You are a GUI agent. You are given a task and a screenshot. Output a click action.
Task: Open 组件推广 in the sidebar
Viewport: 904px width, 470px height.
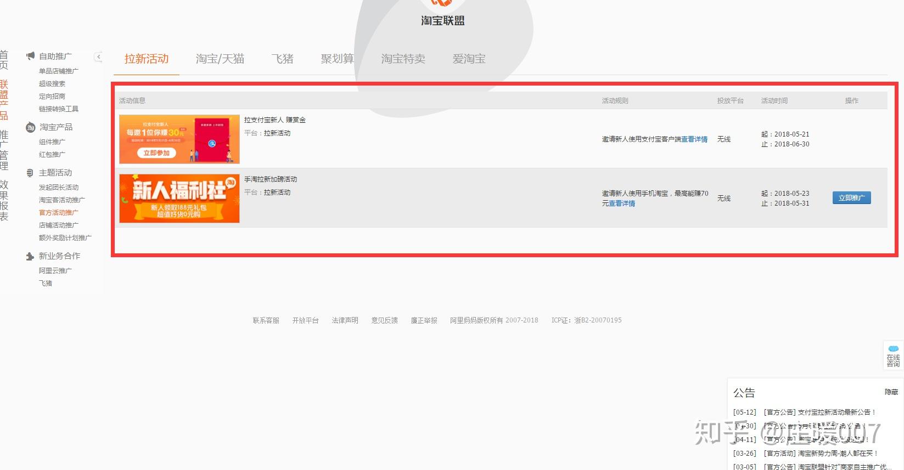tap(52, 141)
